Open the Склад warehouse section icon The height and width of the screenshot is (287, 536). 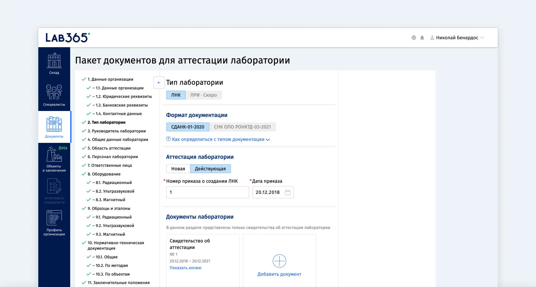coord(54,61)
